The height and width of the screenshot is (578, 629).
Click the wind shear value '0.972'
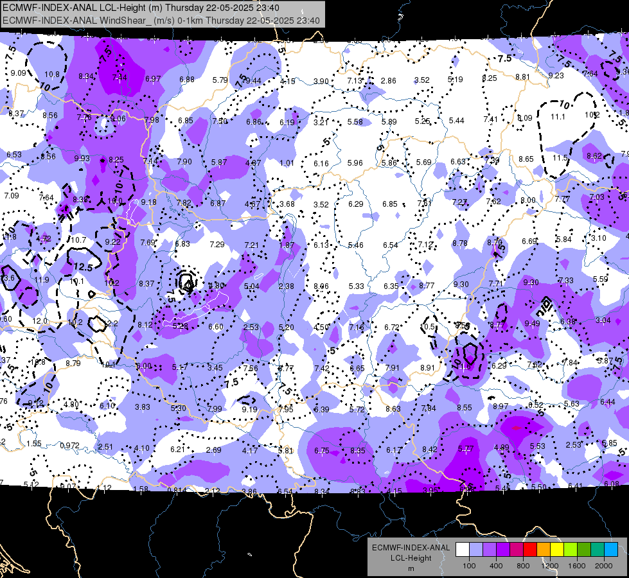point(69,446)
